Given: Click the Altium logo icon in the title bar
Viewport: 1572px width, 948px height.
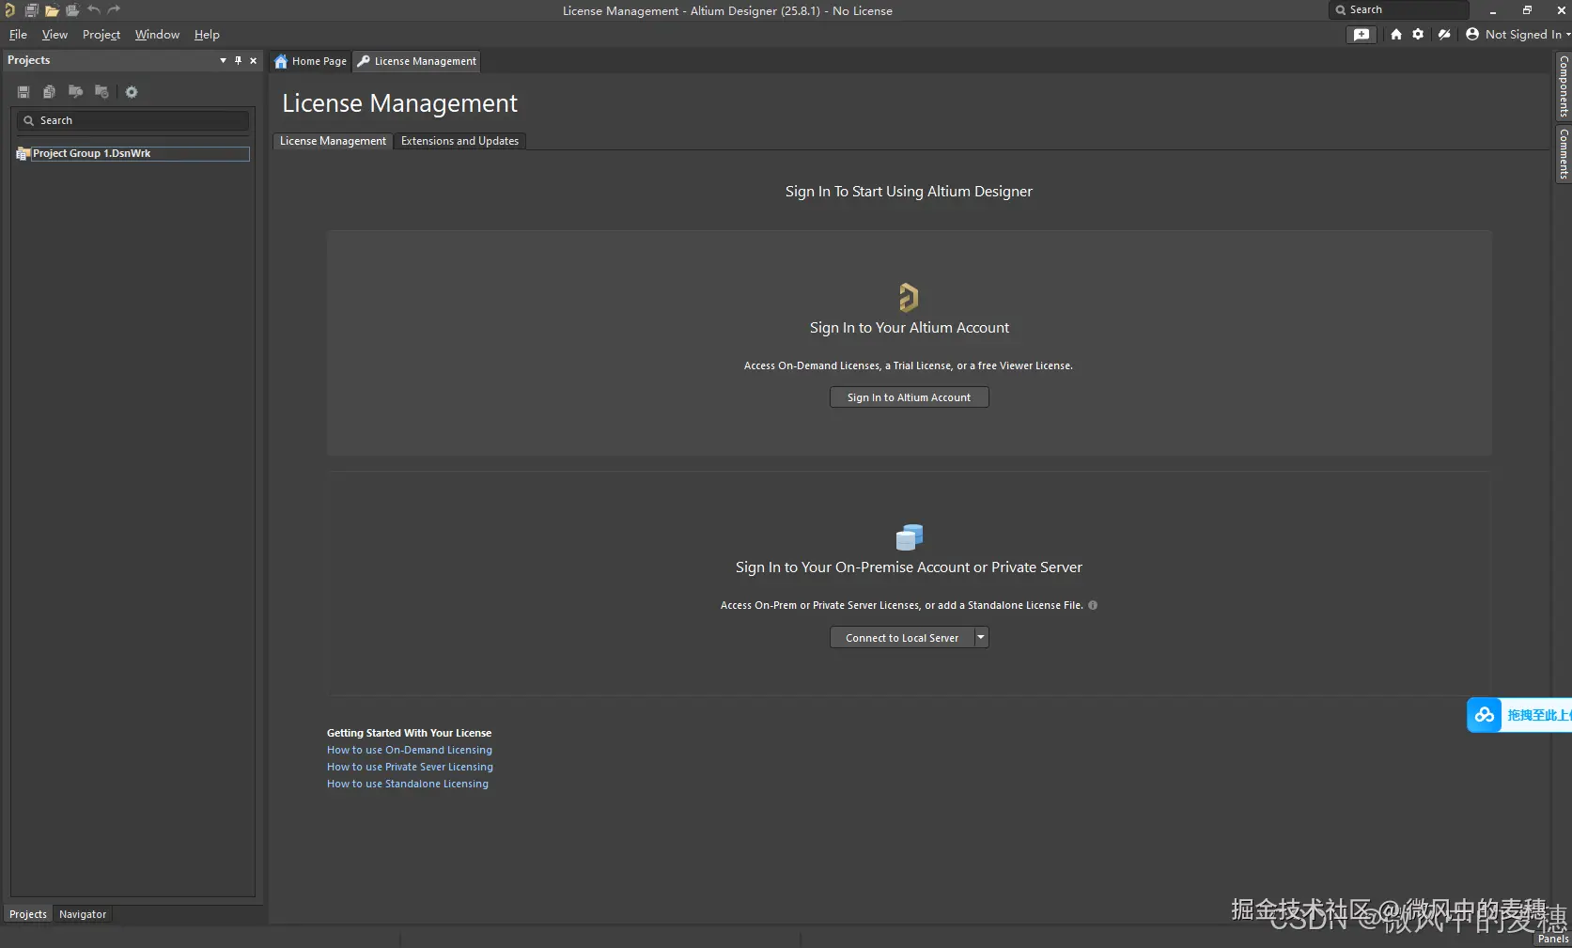Looking at the screenshot, I should (9, 10).
